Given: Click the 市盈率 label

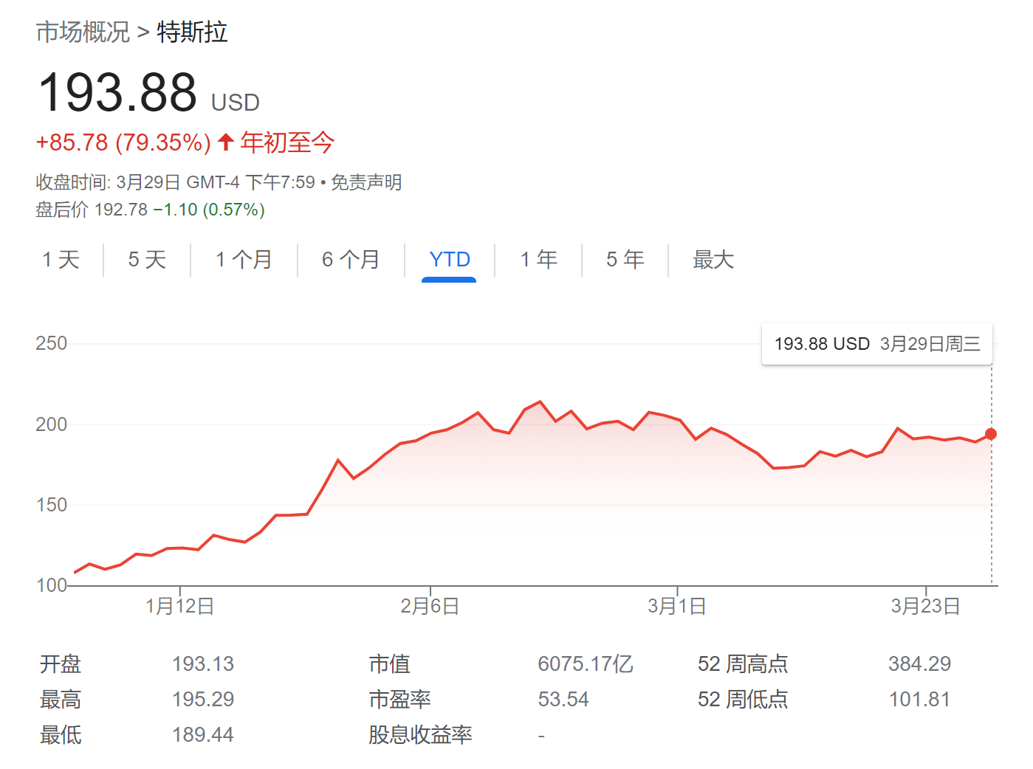Looking at the screenshot, I should click(x=399, y=700).
